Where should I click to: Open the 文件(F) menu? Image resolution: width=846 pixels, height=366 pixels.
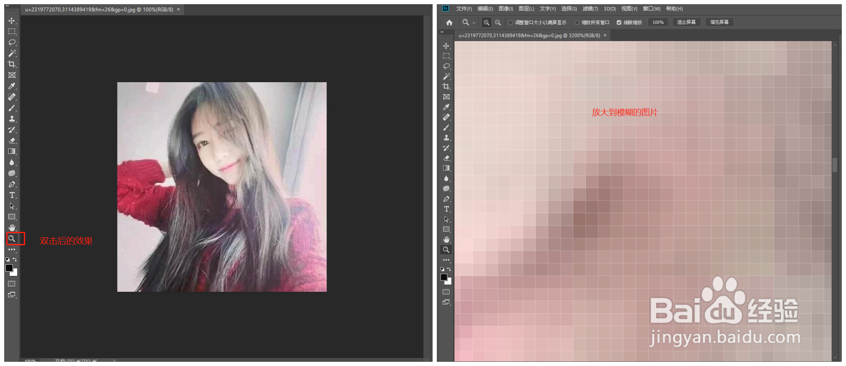(464, 9)
